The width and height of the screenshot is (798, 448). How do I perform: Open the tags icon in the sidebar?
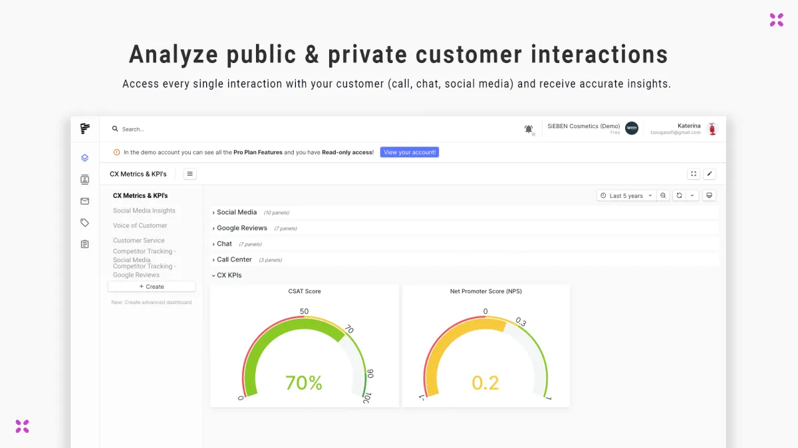coord(84,223)
